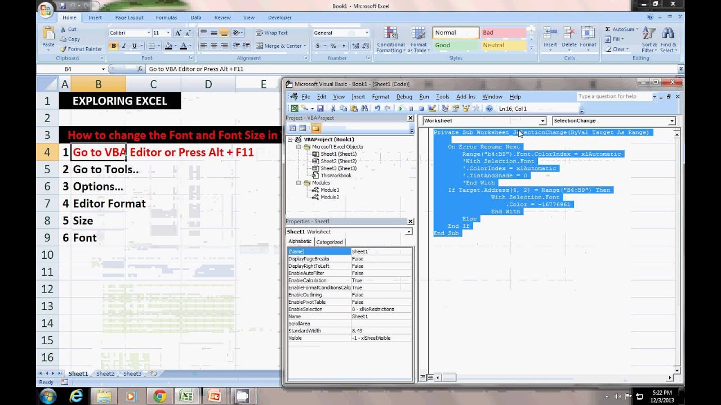This screenshot has height=405, width=721.
Task: Open Project Explorer icon in VBA toolbar
Action: coord(445,109)
